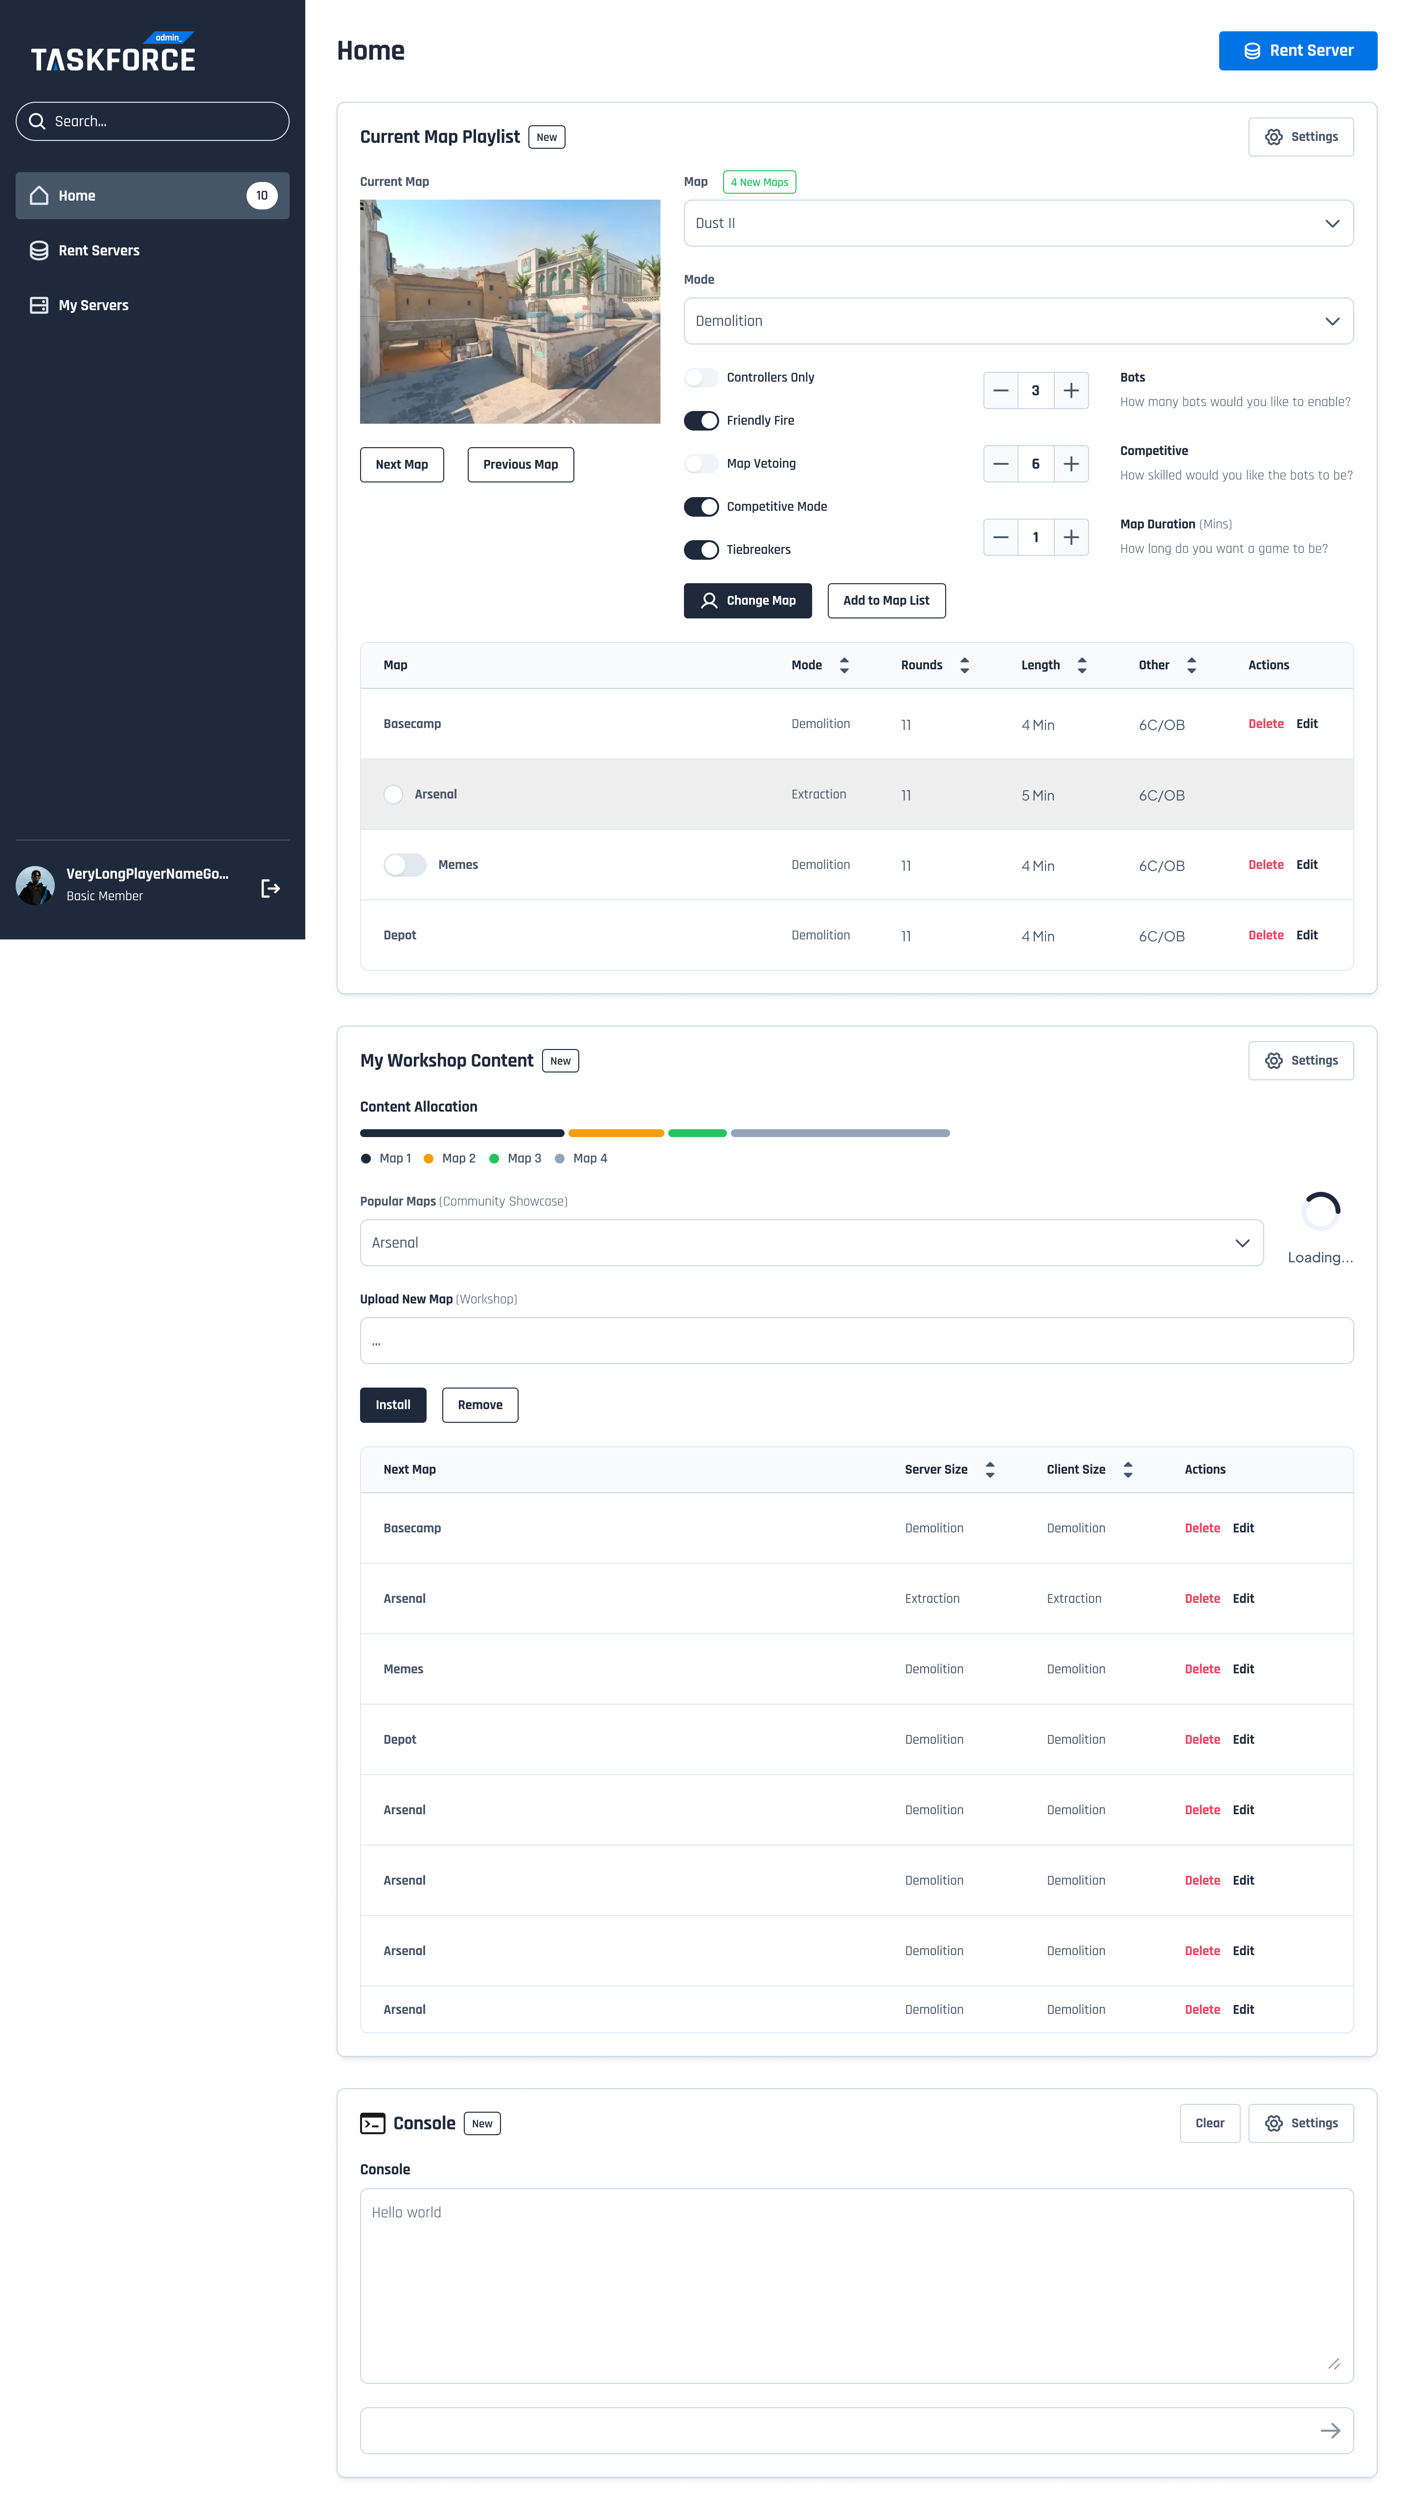Enable the Controllers Only toggle

[x=700, y=378]
